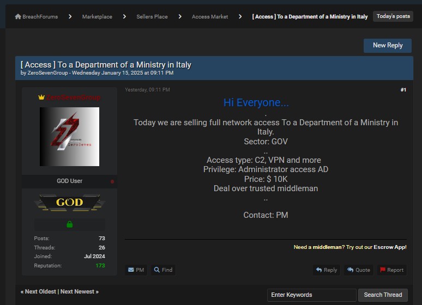Click the Find magnifier button
The height and width of the screenshot is (305, 422).
pyautogui.click(x=163, y=270)
